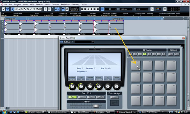Click the Solo Editor toolbar icon
Screen dimensions: 190x114
click(x=3, y=9)
